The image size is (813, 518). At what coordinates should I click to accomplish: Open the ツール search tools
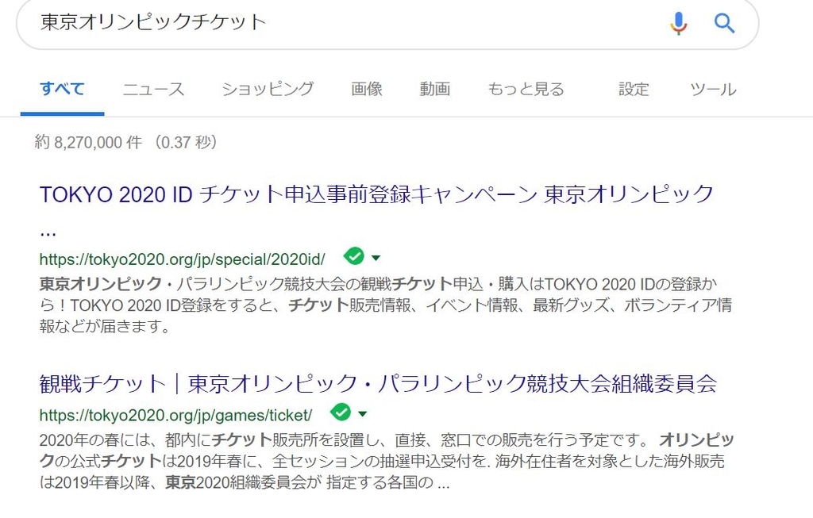[713, 89]
